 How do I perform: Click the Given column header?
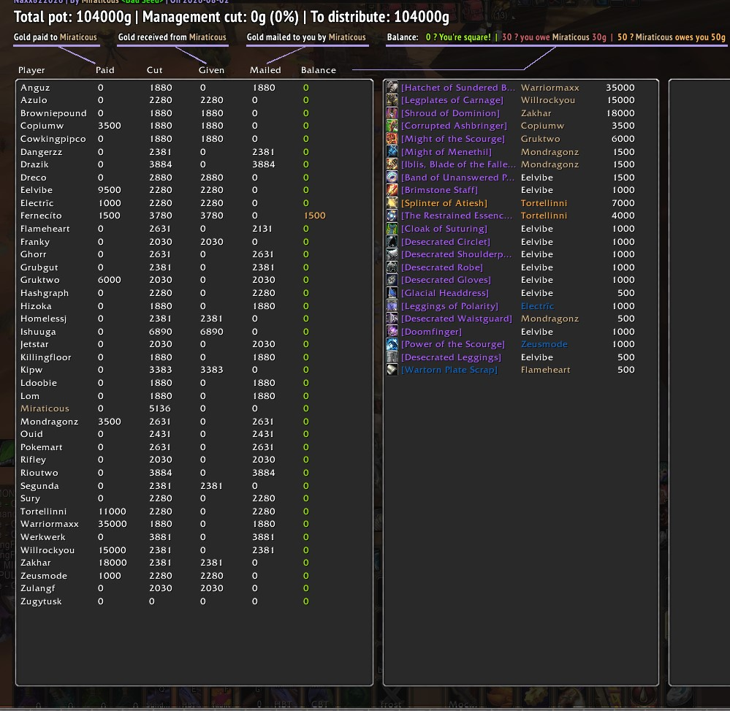coord(211,70)
